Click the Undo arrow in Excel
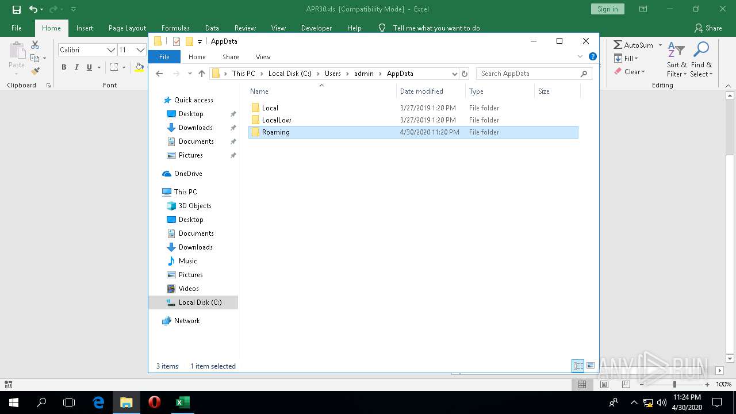Viewport: 736px width, 414px height. coord(33,9)
